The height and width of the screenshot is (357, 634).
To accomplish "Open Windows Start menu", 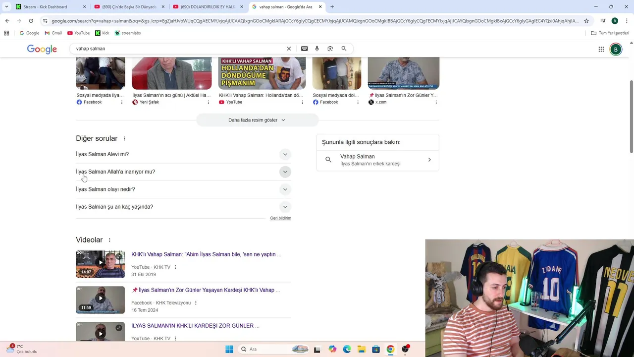I will 229,349.
